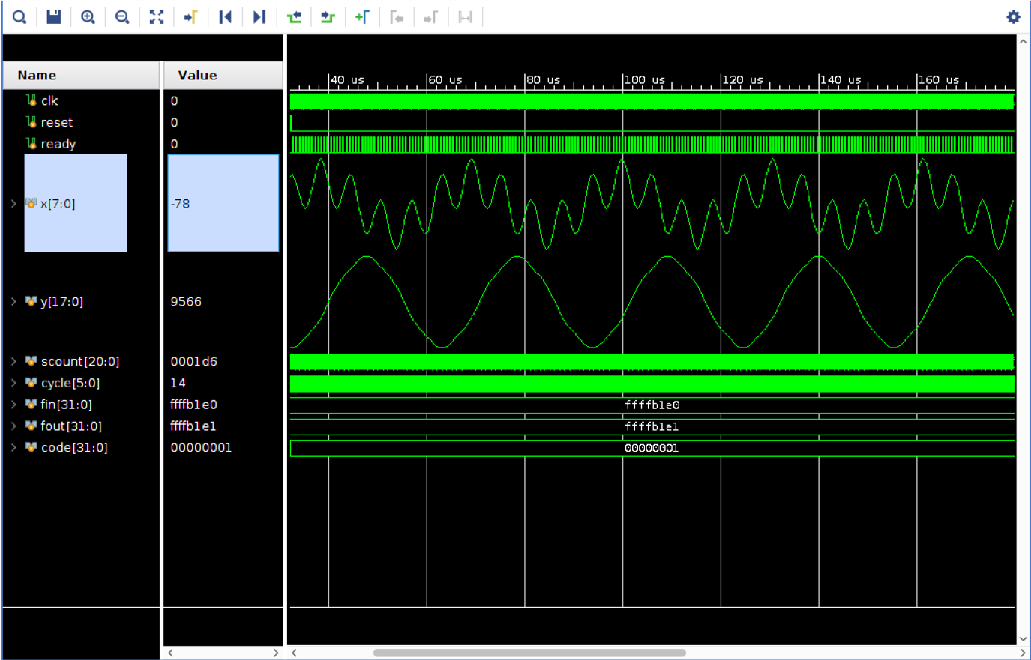This screenshot has width=1031, height=660.
Task: Zoom in on the waveform
Action: coord(88,17)
